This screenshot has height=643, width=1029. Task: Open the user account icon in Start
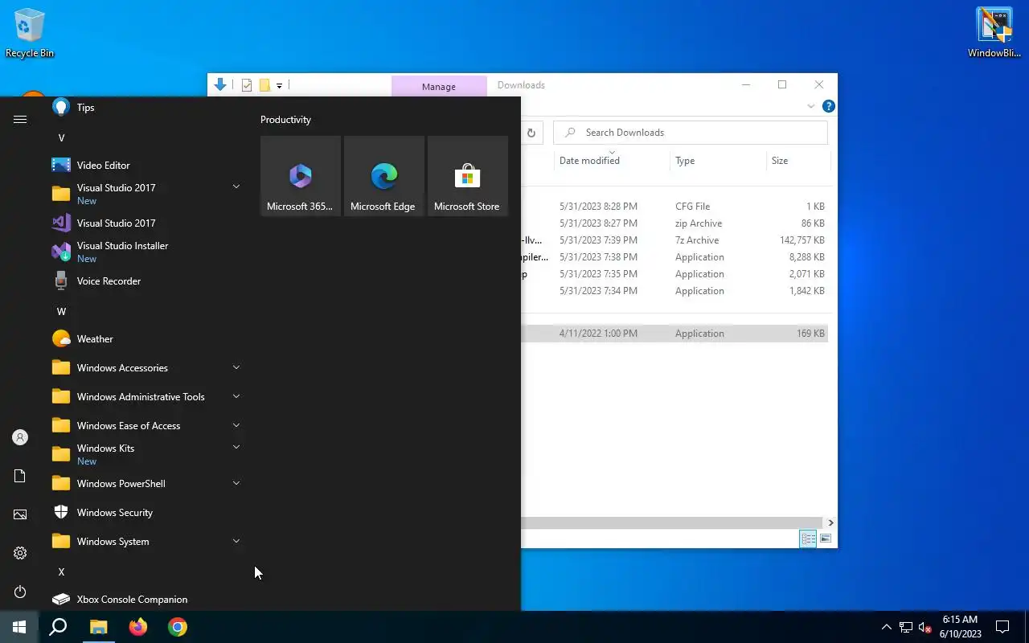tap(20, 437)
